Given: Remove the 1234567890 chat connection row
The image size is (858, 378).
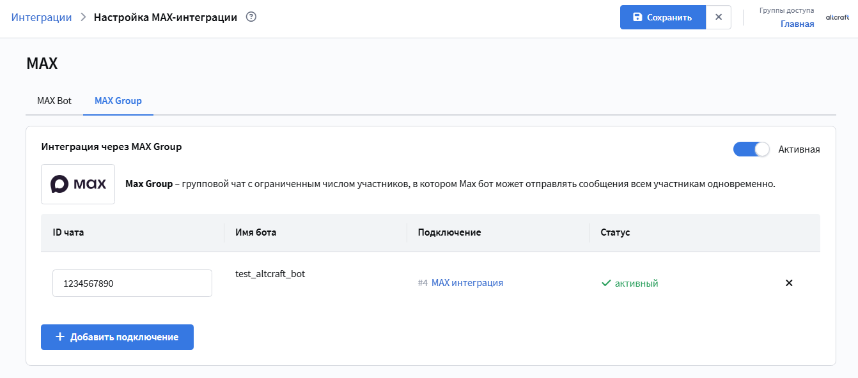Looking at the screenshot, I should tap(789, 283).
